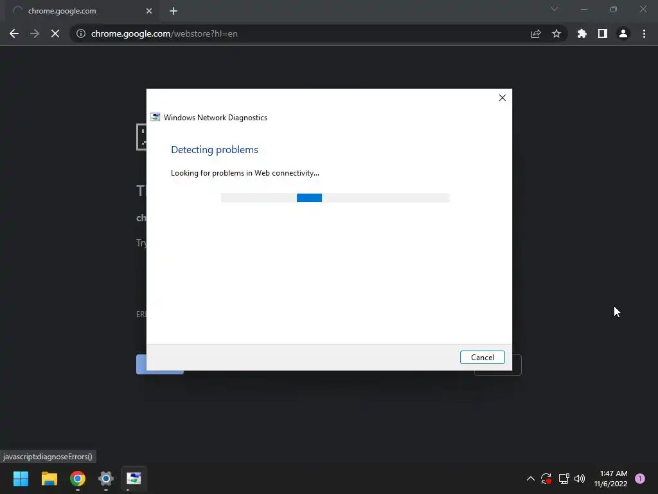Click the diagnostics progress bar
The width and height of the screenshot is (658, 494).
click(335, 198)
